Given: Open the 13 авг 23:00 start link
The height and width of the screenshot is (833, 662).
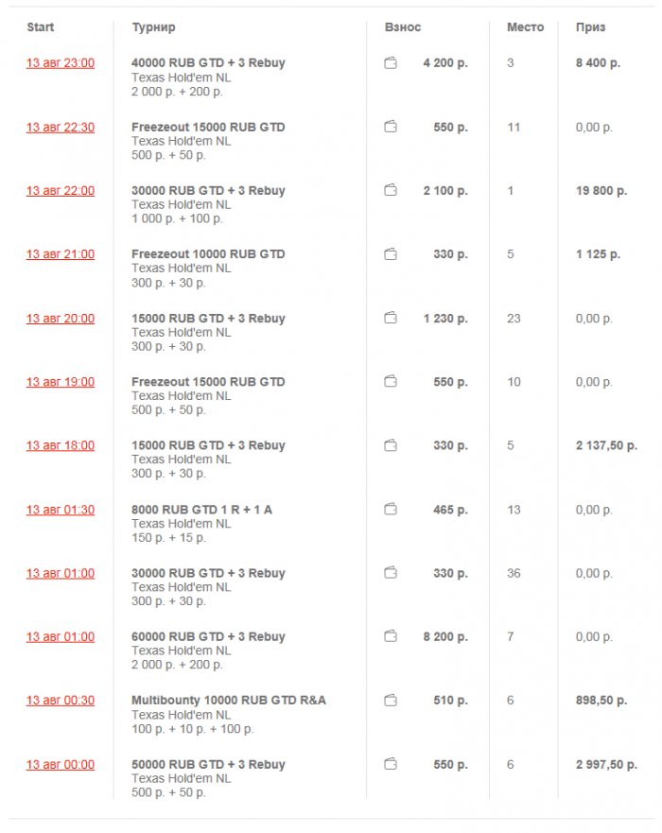Looking at the screenshot, I should [x=61, y=63].
